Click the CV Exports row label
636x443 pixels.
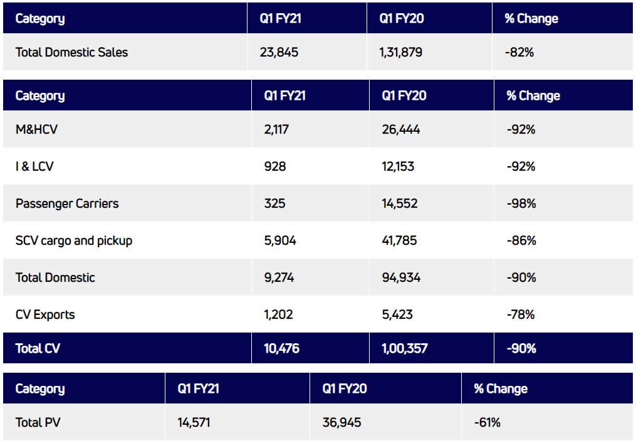[45, 314]
